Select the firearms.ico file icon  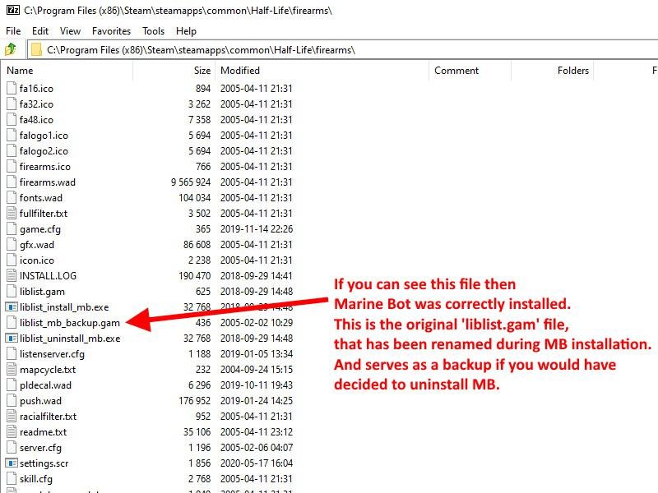12,167
